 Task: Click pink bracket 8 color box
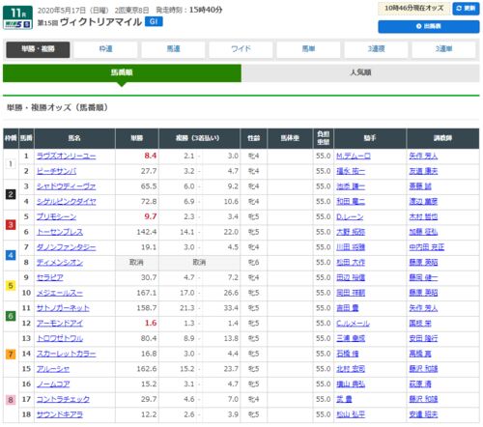(11, 400)
